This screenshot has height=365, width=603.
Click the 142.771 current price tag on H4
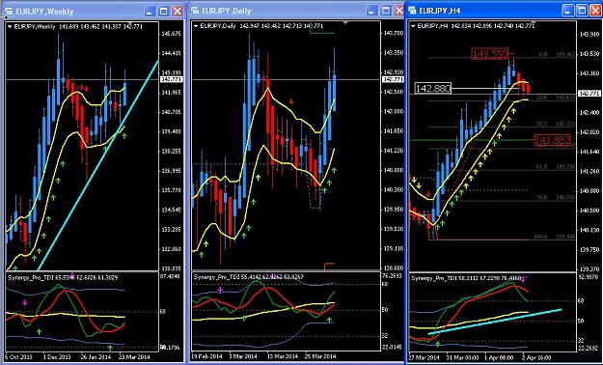[x=589, y=94]
